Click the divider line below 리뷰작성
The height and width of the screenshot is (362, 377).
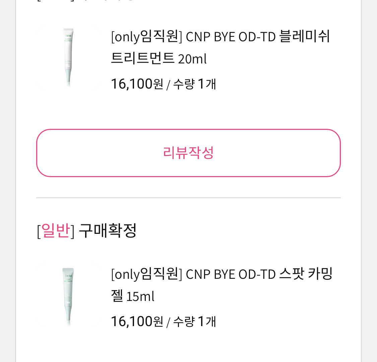click(x=188, y=198)
